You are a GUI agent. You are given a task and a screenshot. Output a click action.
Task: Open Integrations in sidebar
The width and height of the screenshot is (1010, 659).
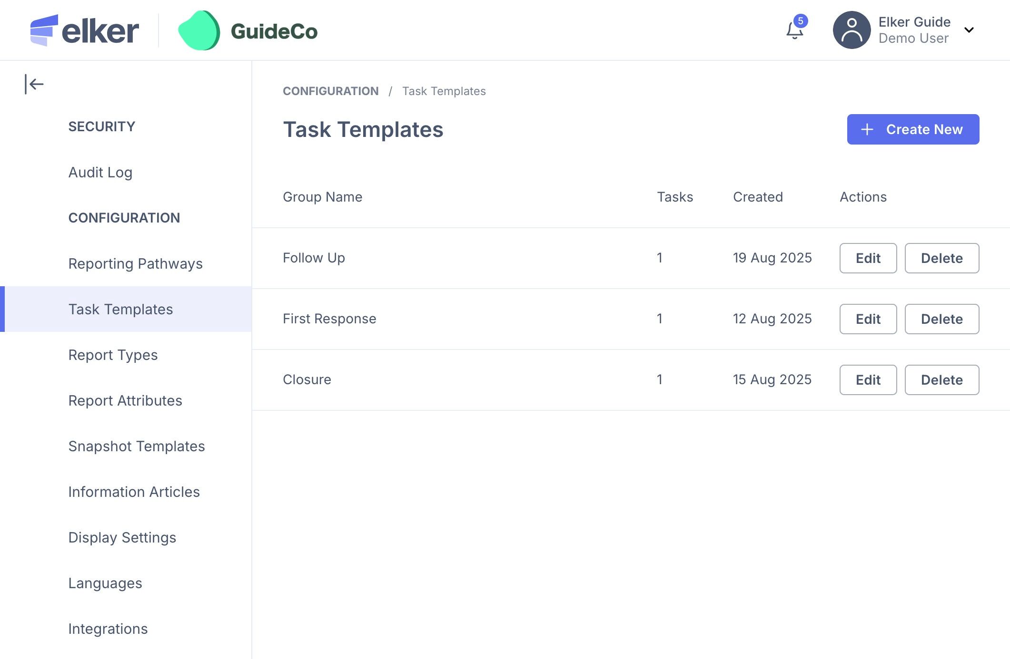(x=108, y=629)
